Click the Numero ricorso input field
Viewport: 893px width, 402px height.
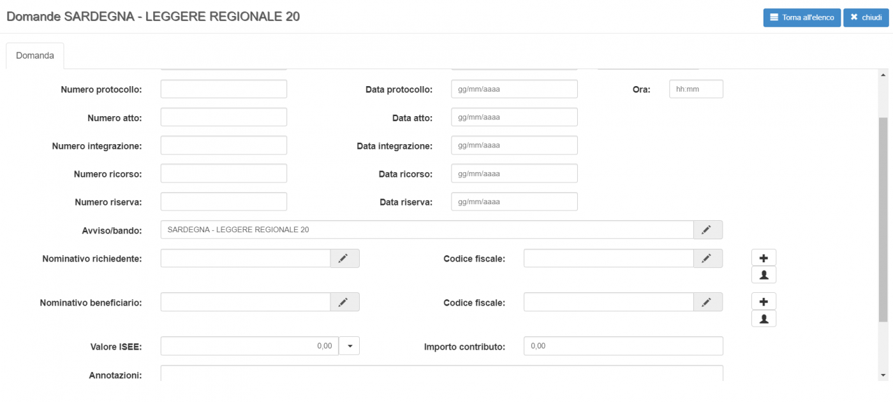click(x=223, y=174)
